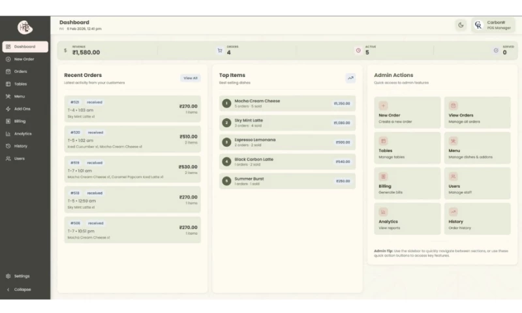Open Add Ons in sidebar

pyautogui.click(x=25, y=109)
